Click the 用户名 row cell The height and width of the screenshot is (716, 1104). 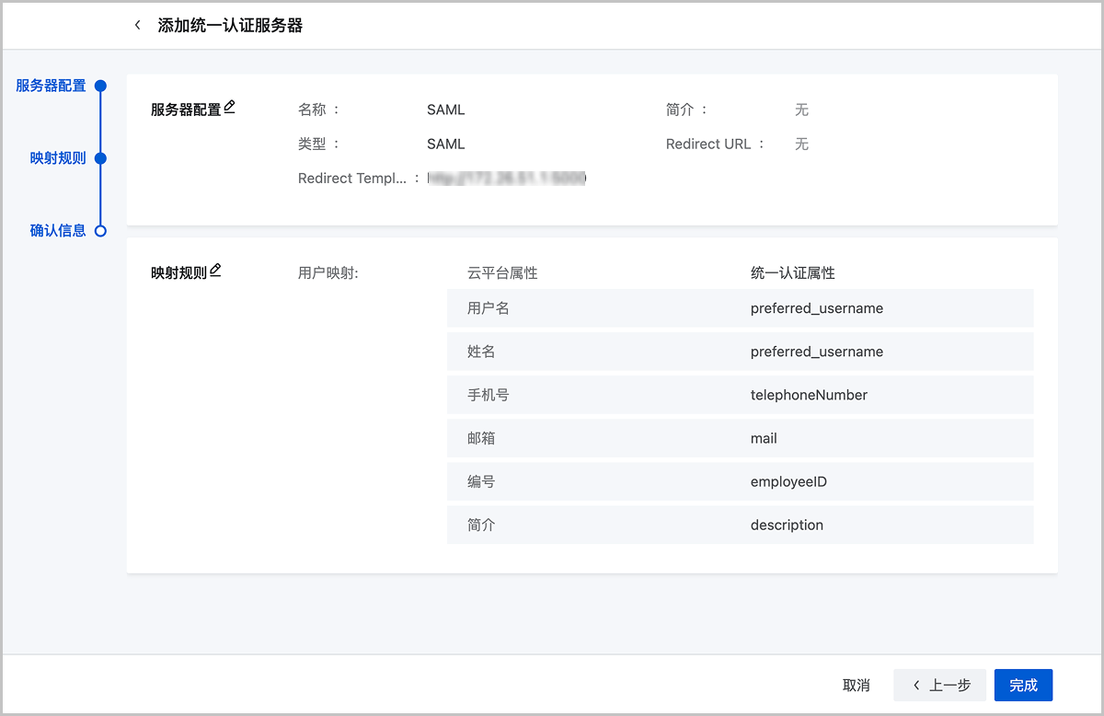click(x=489, y=308)
